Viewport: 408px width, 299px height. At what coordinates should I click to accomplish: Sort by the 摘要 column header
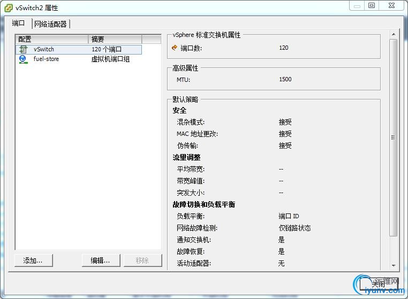pyautogui.click(x=115, y=39)
